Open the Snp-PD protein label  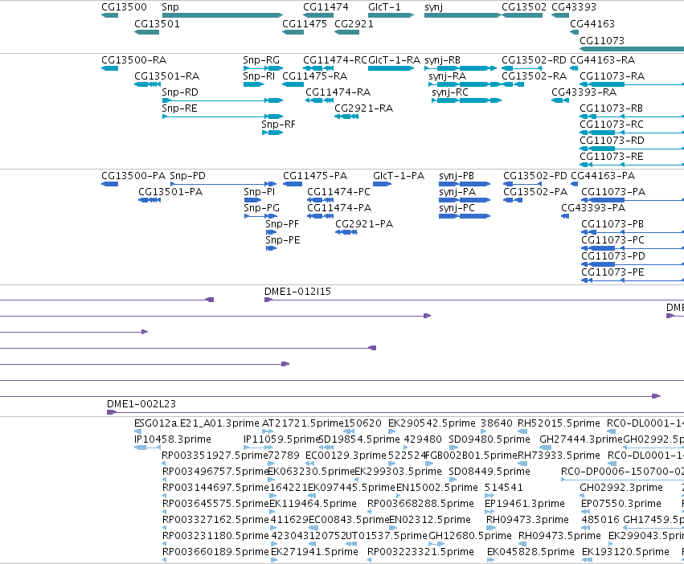[x=187, y=176]
